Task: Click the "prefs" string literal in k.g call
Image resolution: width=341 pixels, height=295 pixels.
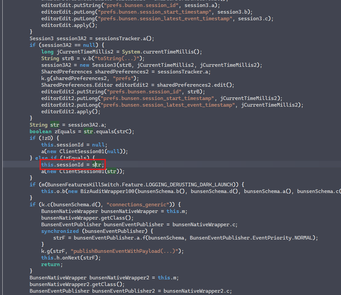Action: [123, 78]
